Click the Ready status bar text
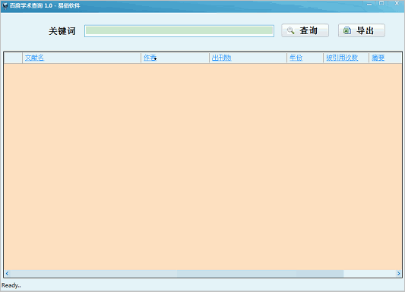The width and height of the screenshot is (405, 292). click(x=11, y=285)
